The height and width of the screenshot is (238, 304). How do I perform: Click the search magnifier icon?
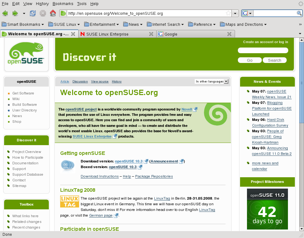299,13
